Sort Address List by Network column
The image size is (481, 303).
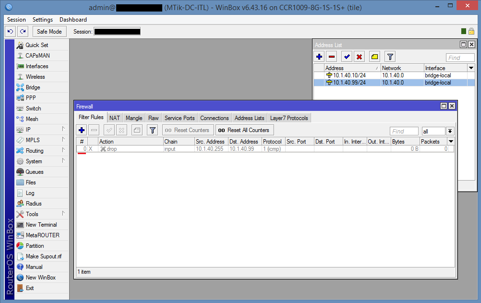[x=402, y=68]
